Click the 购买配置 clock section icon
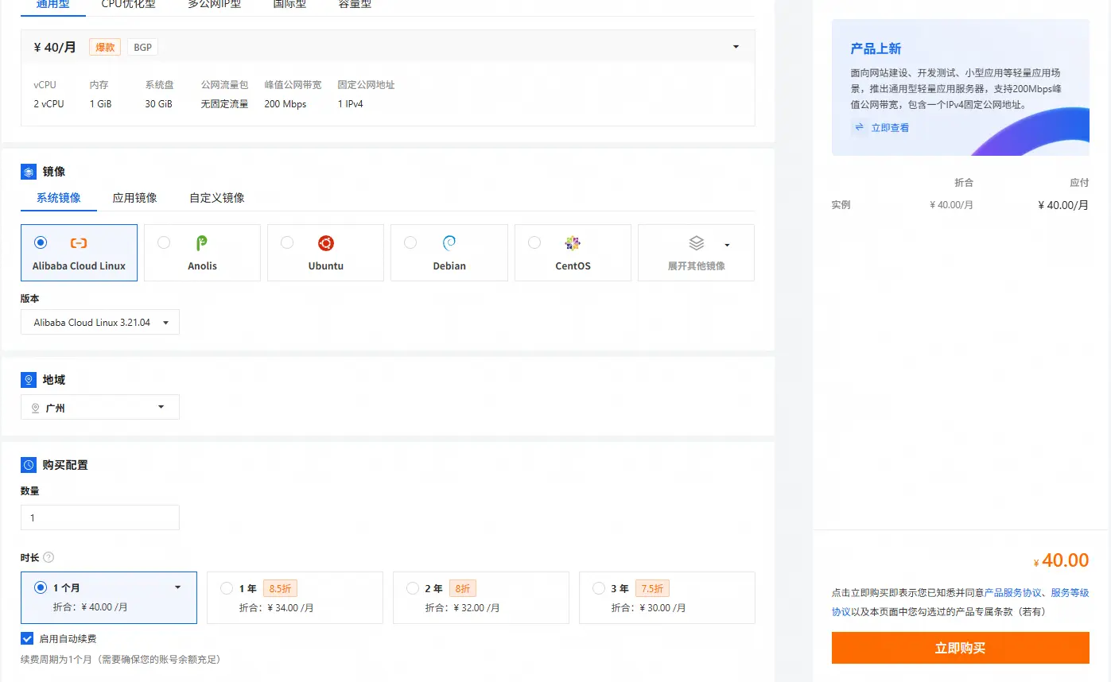The width and height of the screenshot is (1111, 682). [x=29, y=465]
